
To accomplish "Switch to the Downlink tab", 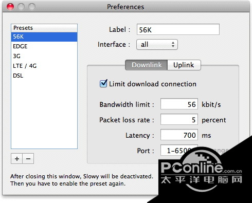I will coord(147,65).
